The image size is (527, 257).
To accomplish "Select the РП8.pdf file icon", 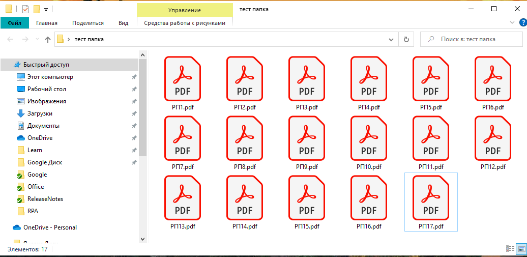I will click(244, 138).
